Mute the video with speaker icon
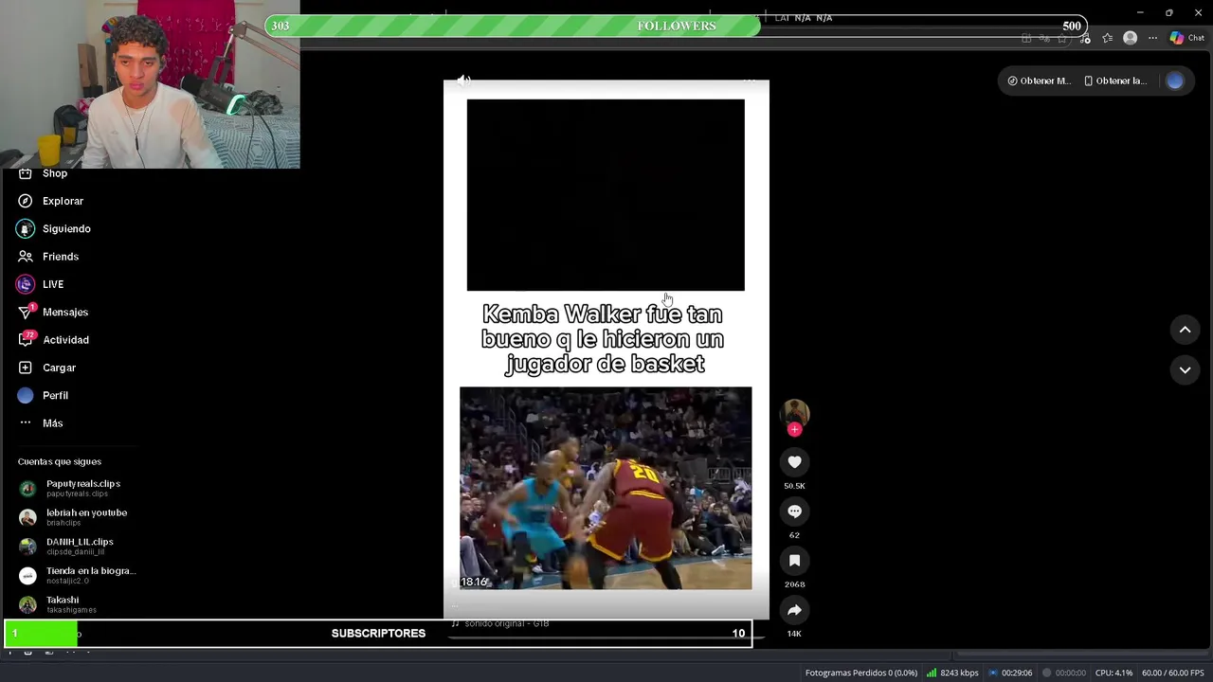The width and height of the screenshot is (1213, 682). click(x=463, y=81)
